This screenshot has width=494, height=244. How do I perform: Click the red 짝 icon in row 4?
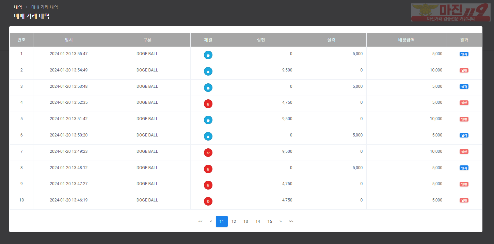[208, 104]
